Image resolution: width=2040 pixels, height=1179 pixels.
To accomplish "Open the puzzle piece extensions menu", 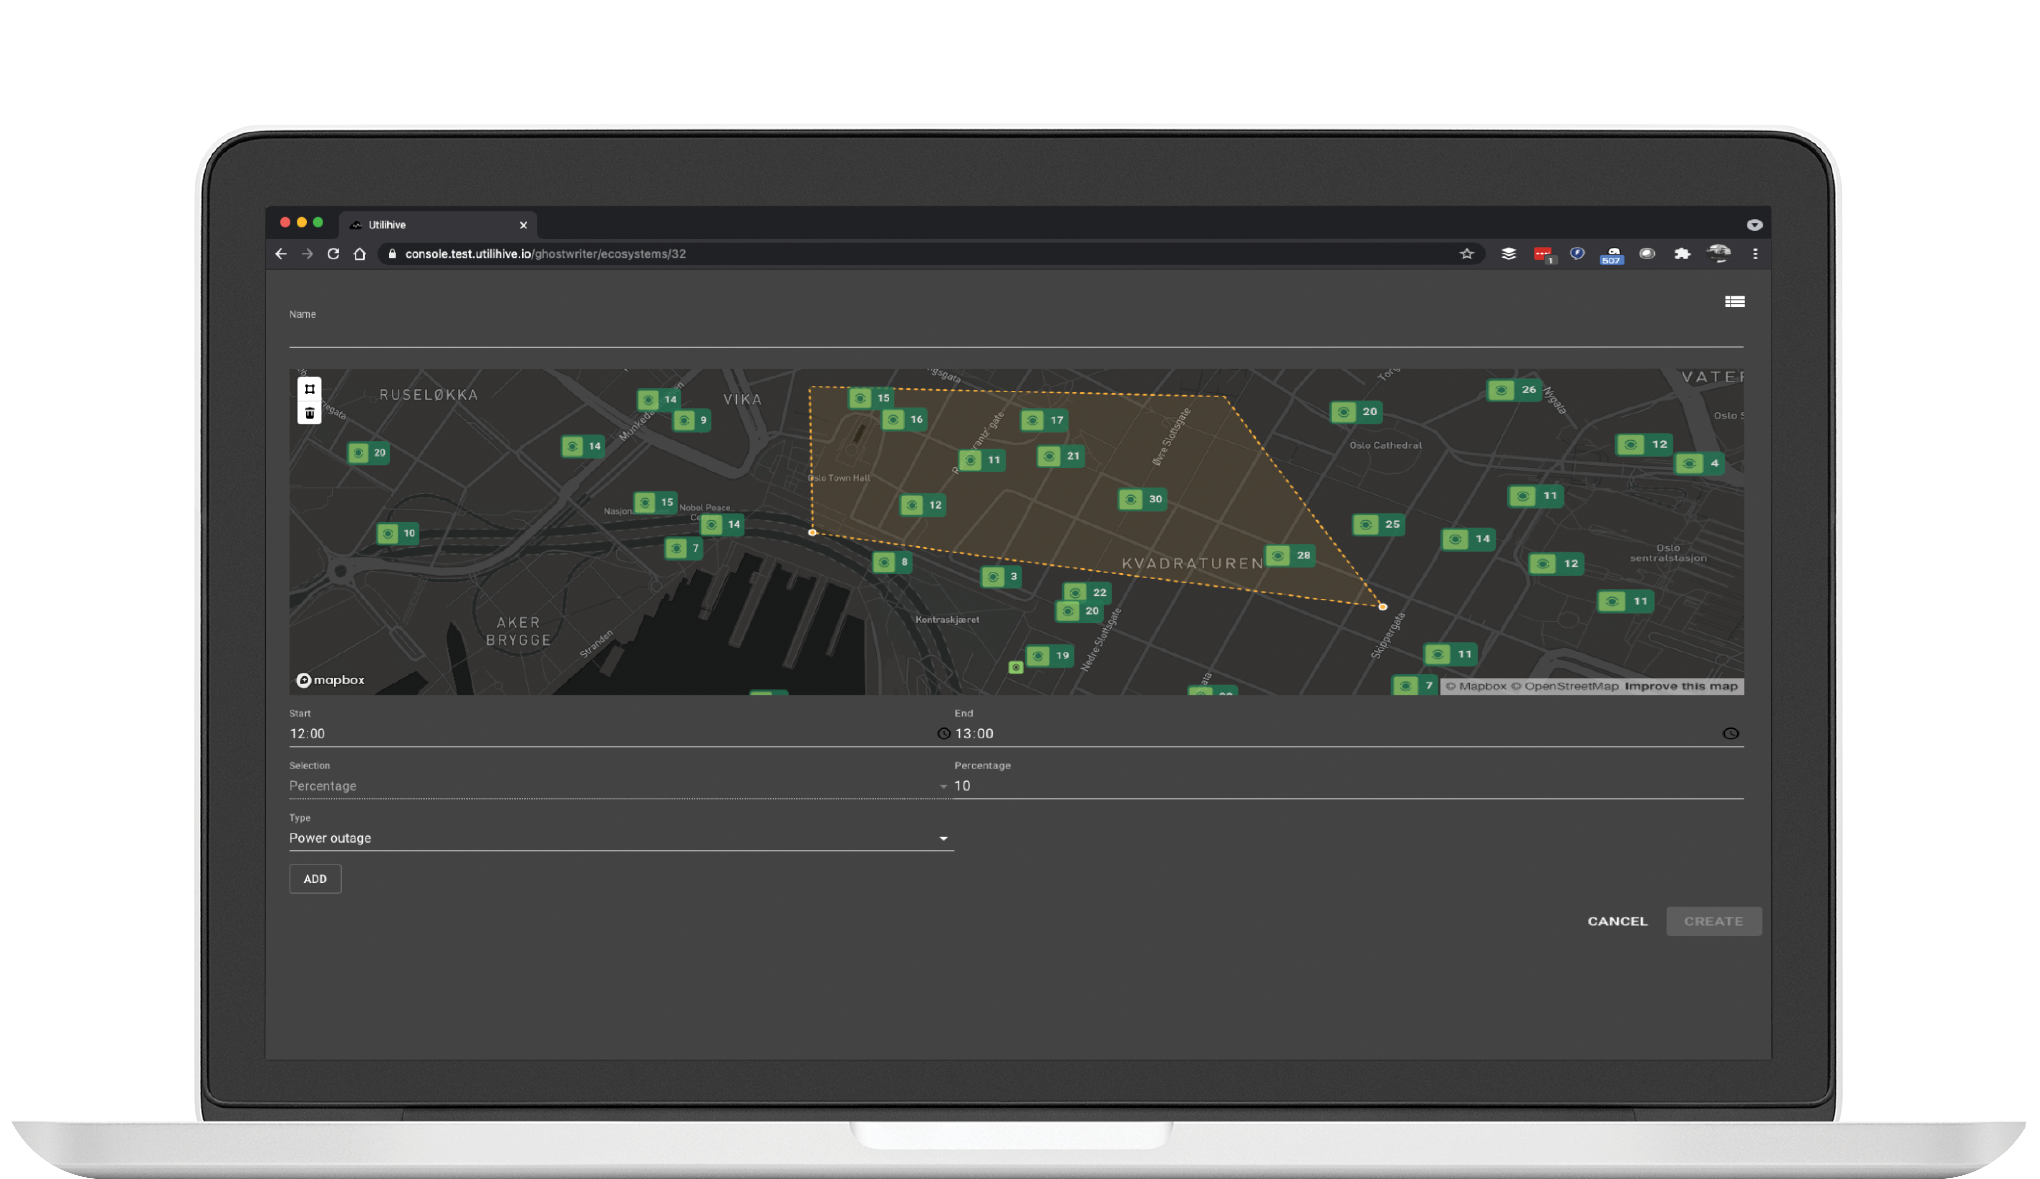I will click(x=1682, y=254).
